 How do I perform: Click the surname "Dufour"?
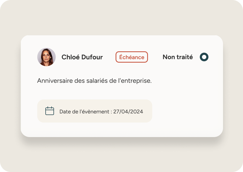tap(92, 57)
